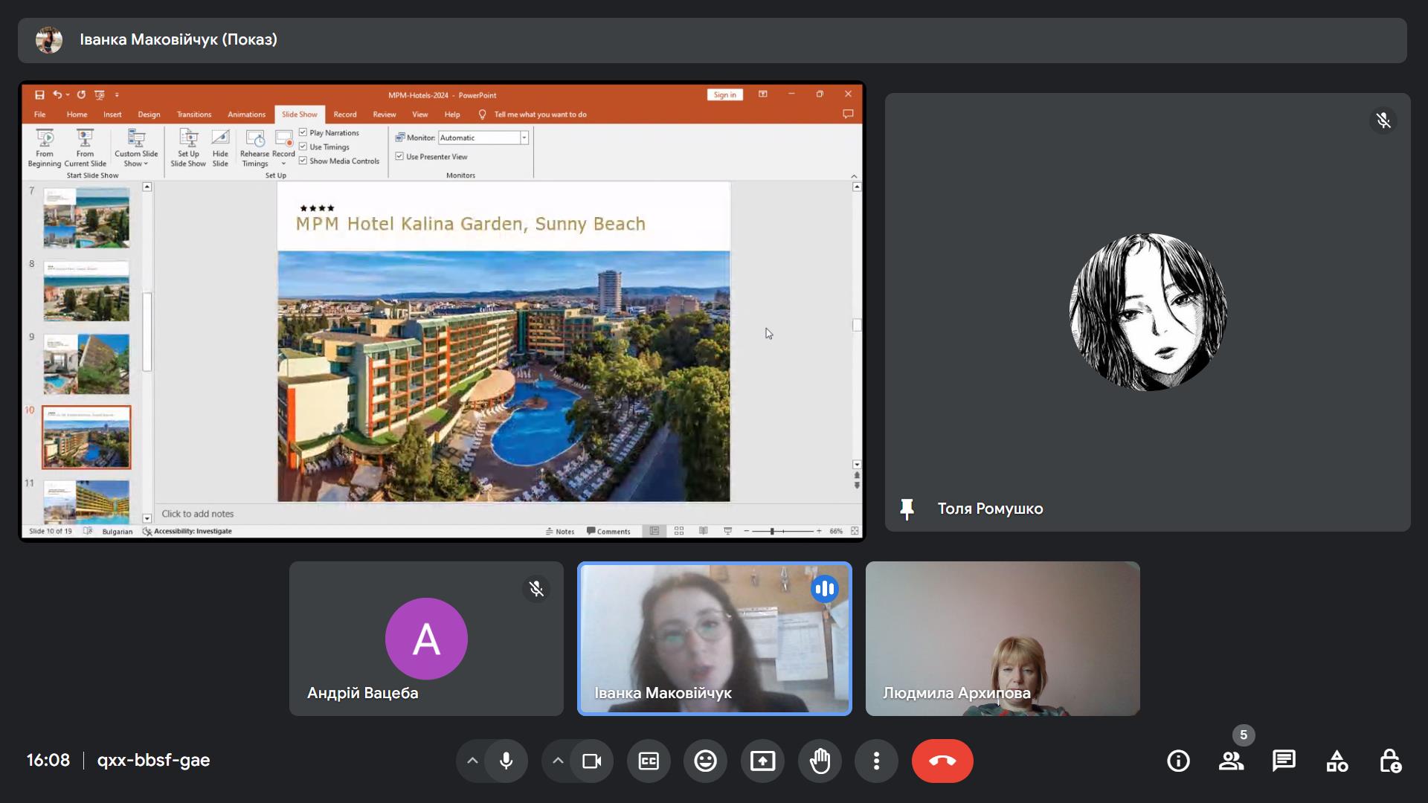Switch to the Animations ribbon tab
Viewport: 1428px width, 803px height.
pyautogui.click(x=246, y=115)
